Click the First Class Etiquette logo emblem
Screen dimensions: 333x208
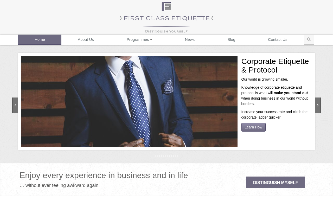tap(166, 6)
